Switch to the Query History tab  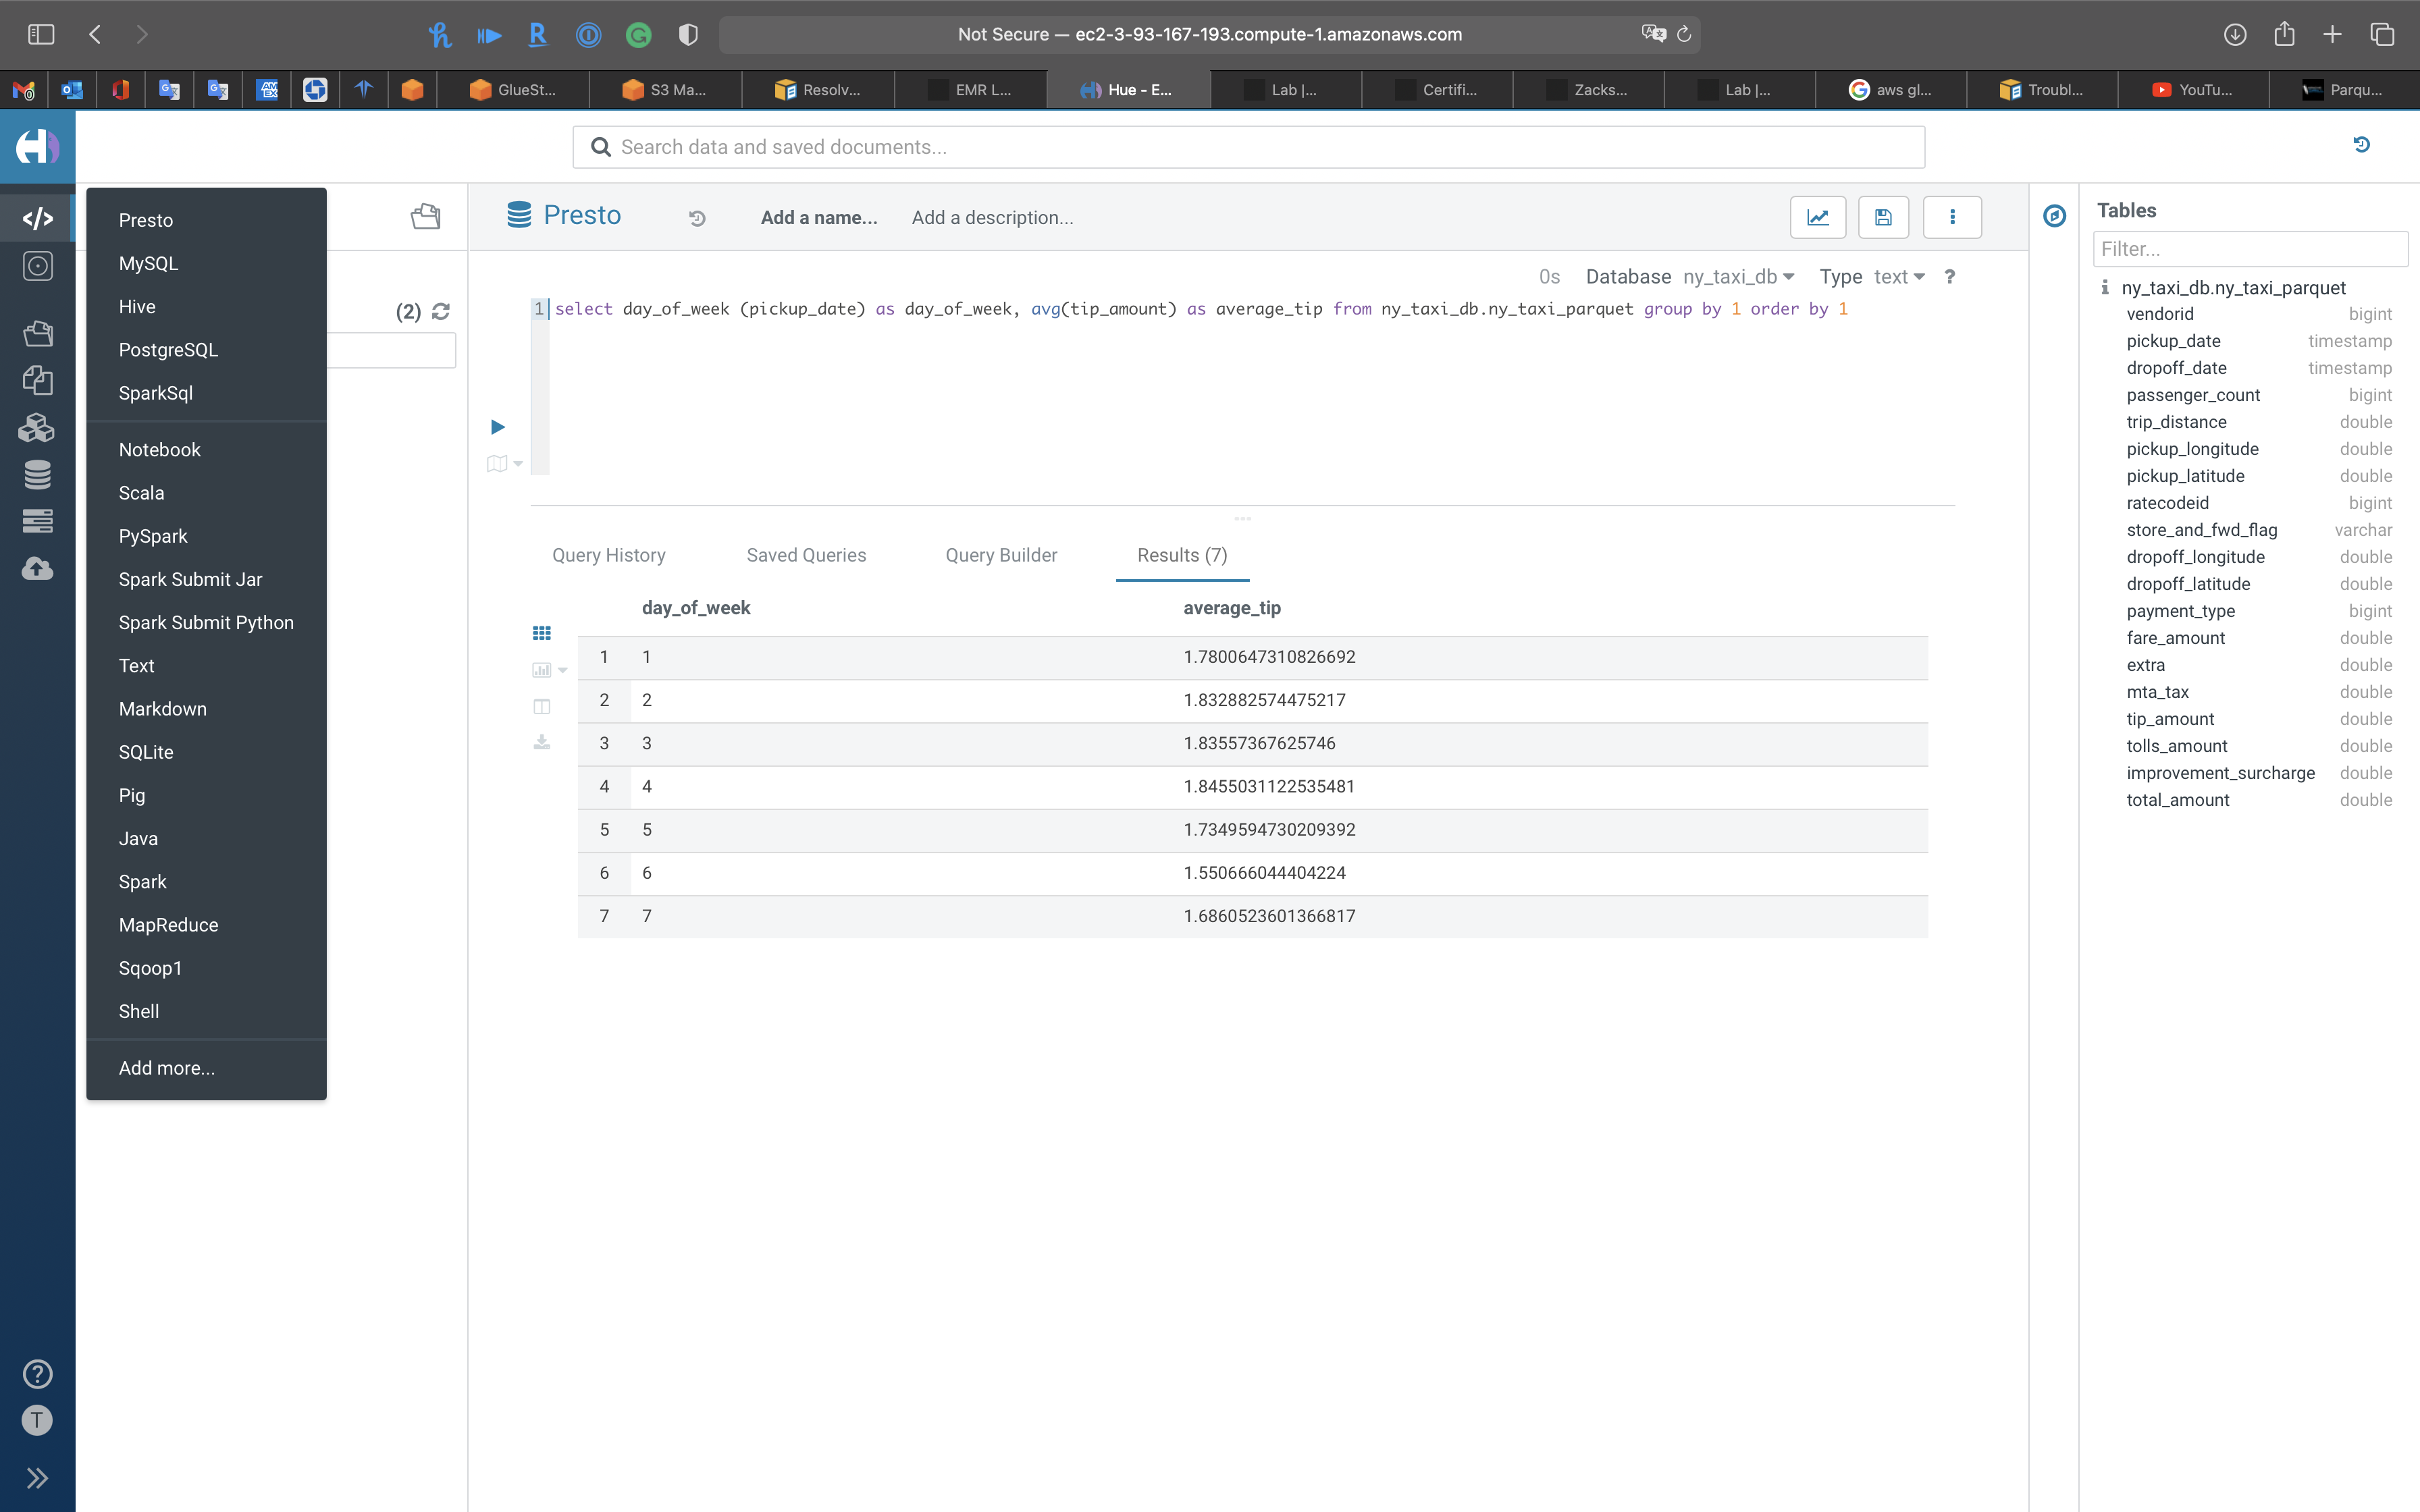pos(608,555)
